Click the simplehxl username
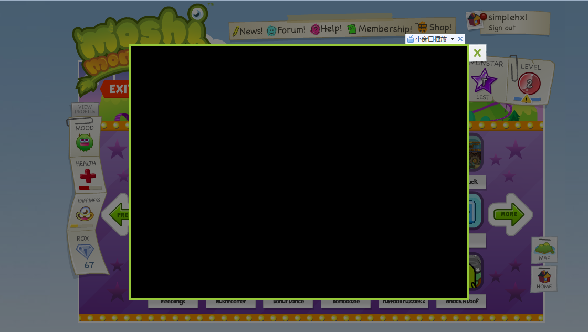 507,17
